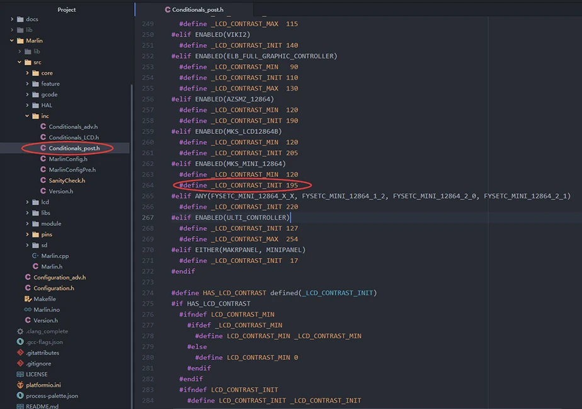582x409 pixels.
Task: Click the #elif ENABLED(ULTI_CONTROLLER) line
Action: (x=230, y=217)
